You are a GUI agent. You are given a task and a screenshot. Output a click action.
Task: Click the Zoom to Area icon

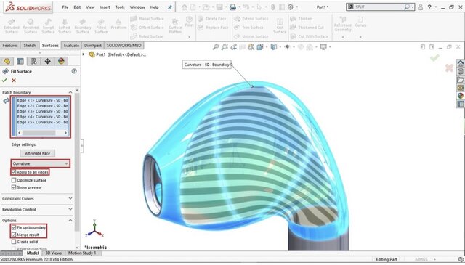(x=225, y=47)
